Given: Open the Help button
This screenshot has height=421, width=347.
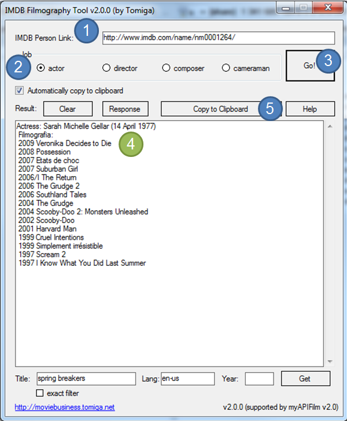Looking at the screenshot, I should coord(310,109).
